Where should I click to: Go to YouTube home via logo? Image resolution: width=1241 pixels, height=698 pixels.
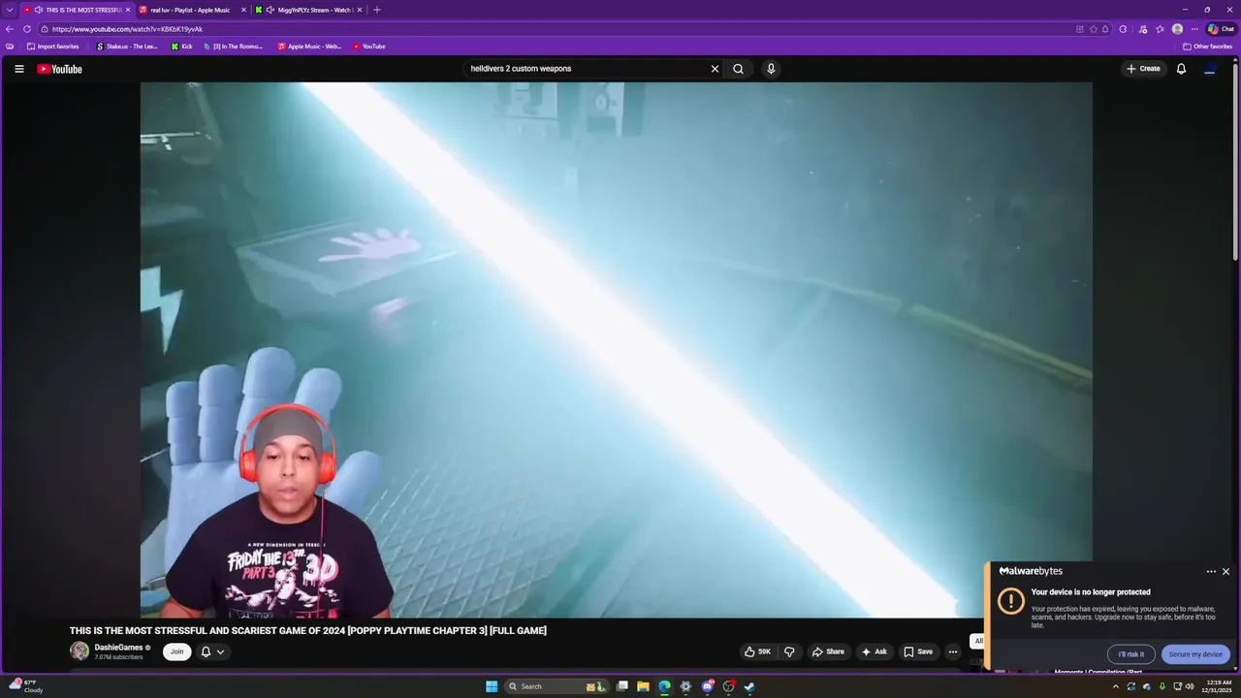59,69
